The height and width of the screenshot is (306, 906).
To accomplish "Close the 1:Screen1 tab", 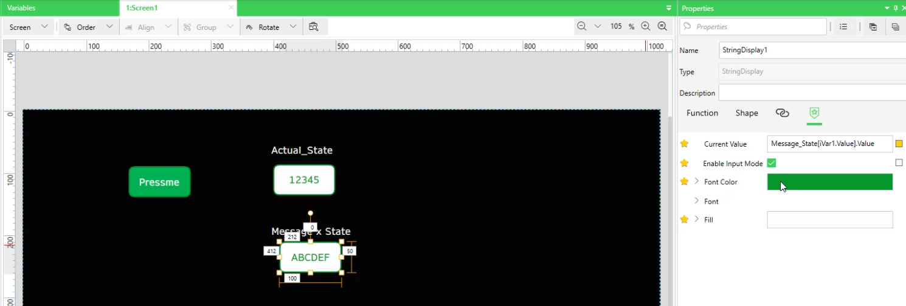I will click(231, 8).
